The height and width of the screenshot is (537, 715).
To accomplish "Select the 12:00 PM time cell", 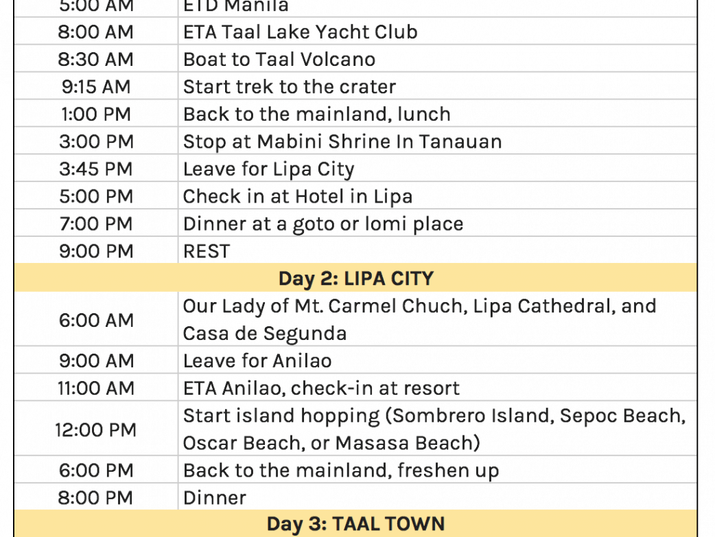I will [95, 430].
